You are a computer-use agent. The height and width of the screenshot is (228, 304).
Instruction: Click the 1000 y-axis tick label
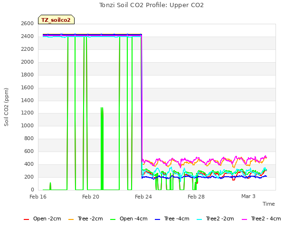click(x=28, y=126)
